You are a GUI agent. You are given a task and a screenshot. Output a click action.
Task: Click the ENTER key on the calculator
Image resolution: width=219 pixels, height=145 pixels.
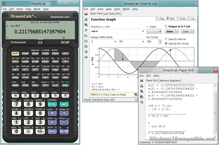(x=64, y=131)
